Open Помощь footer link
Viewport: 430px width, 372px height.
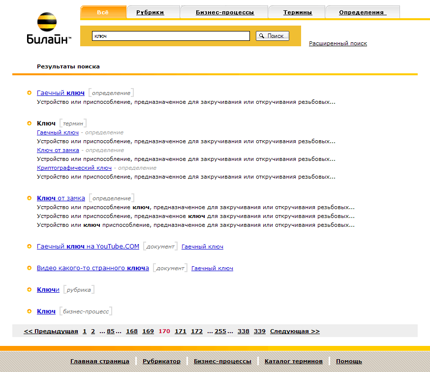click(x=349, y=361)
